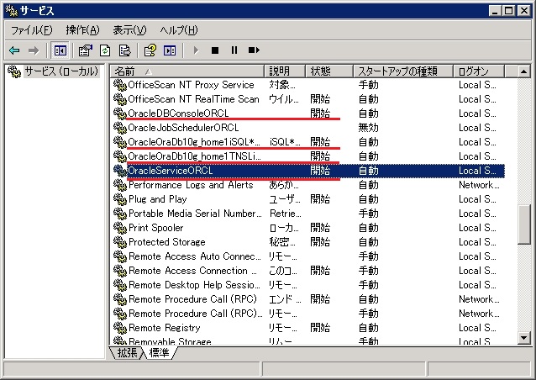
Task: Open the 表示(V) menu
Action: (130, 30)
